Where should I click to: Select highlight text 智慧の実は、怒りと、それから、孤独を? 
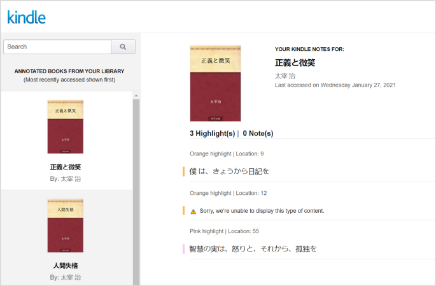click(253, 248)
